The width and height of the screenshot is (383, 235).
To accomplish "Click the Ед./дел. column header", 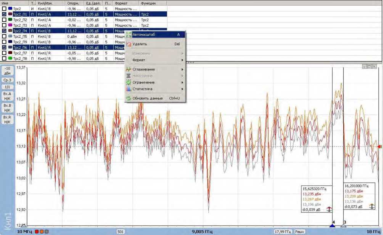I will [94, 3].
